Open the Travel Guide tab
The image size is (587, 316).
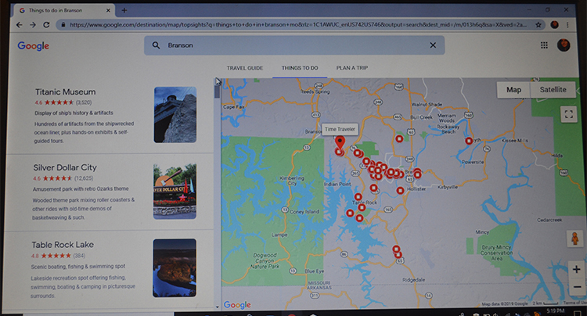point(244,68)
